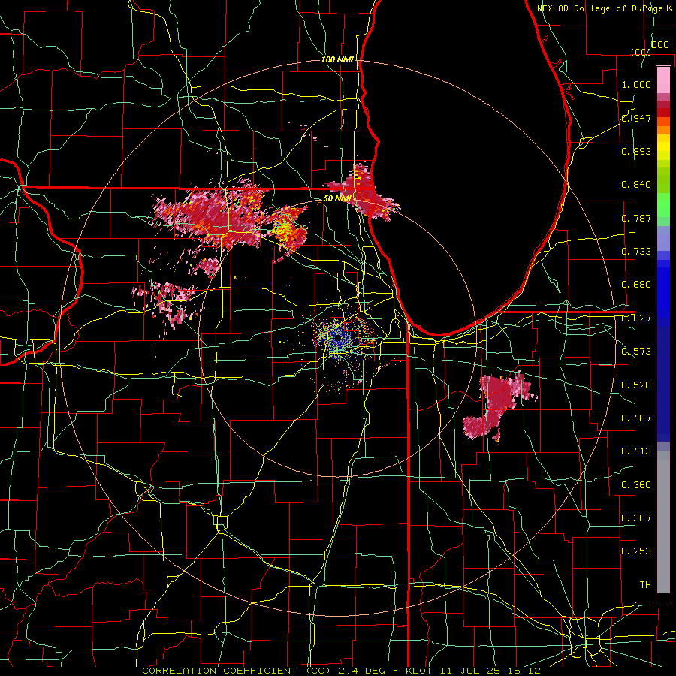Select the 1.000 value on the scale

(636, 84)
